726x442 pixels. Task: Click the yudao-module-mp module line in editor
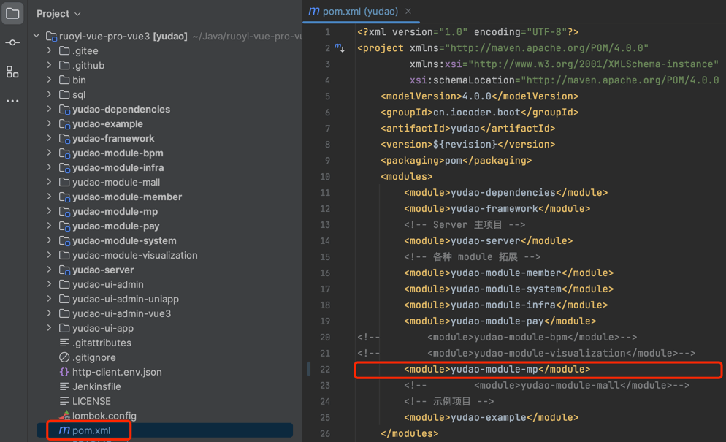tap(497, 370)
